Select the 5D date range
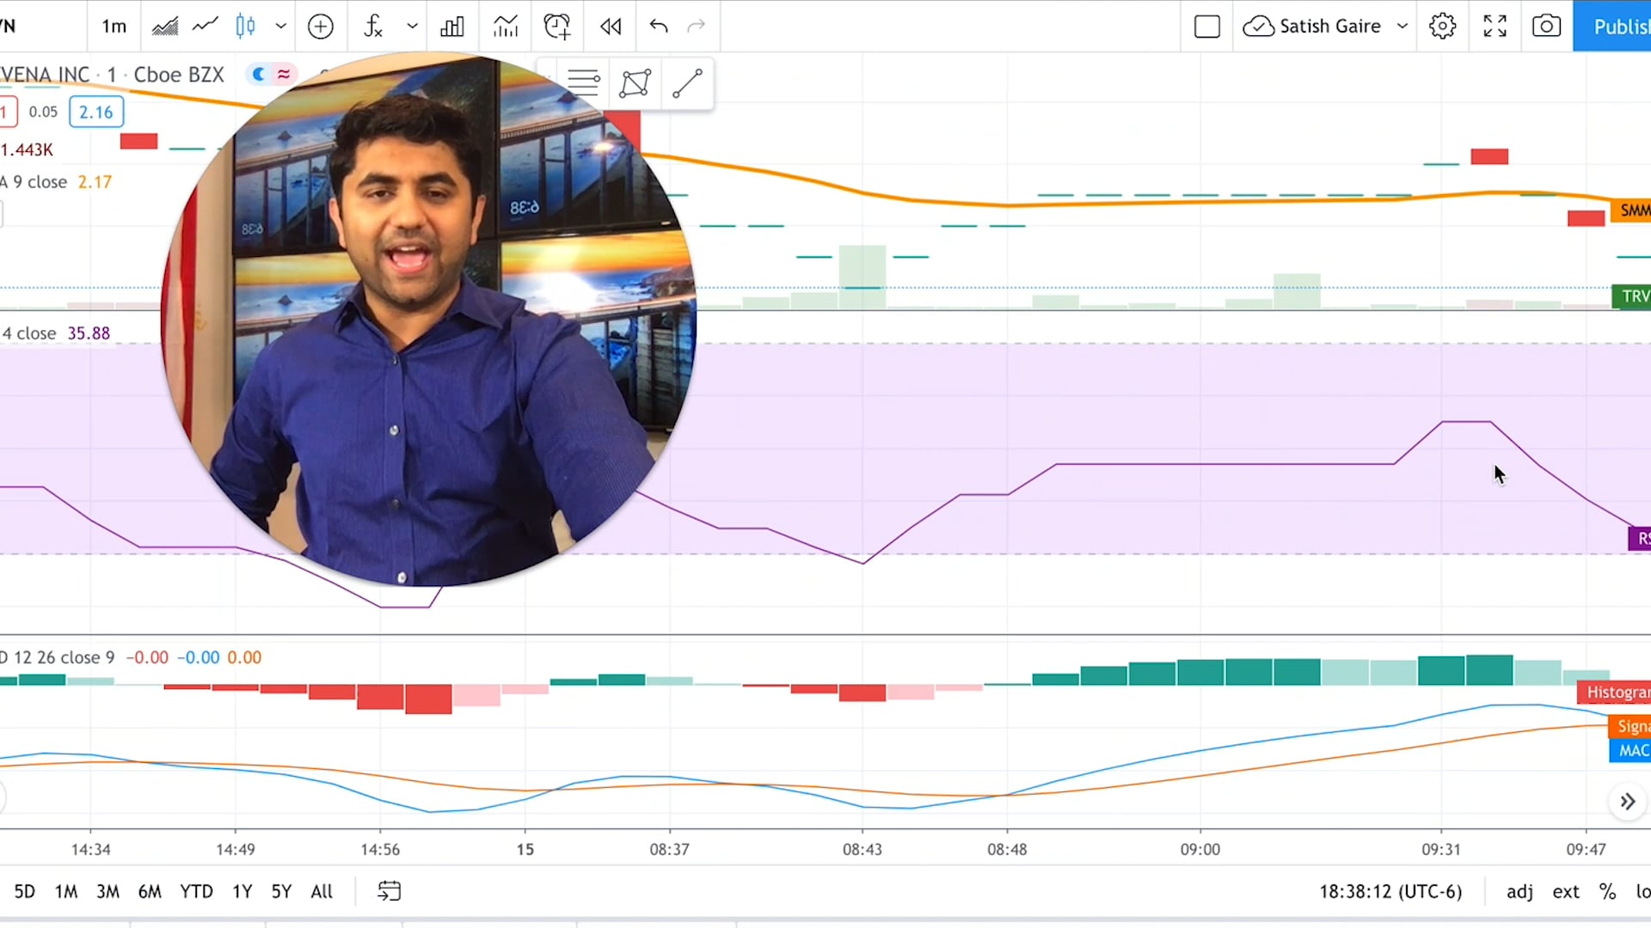 click(x=25, y=892)
